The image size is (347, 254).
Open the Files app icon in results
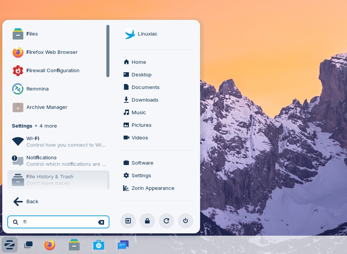coord(18,34)
